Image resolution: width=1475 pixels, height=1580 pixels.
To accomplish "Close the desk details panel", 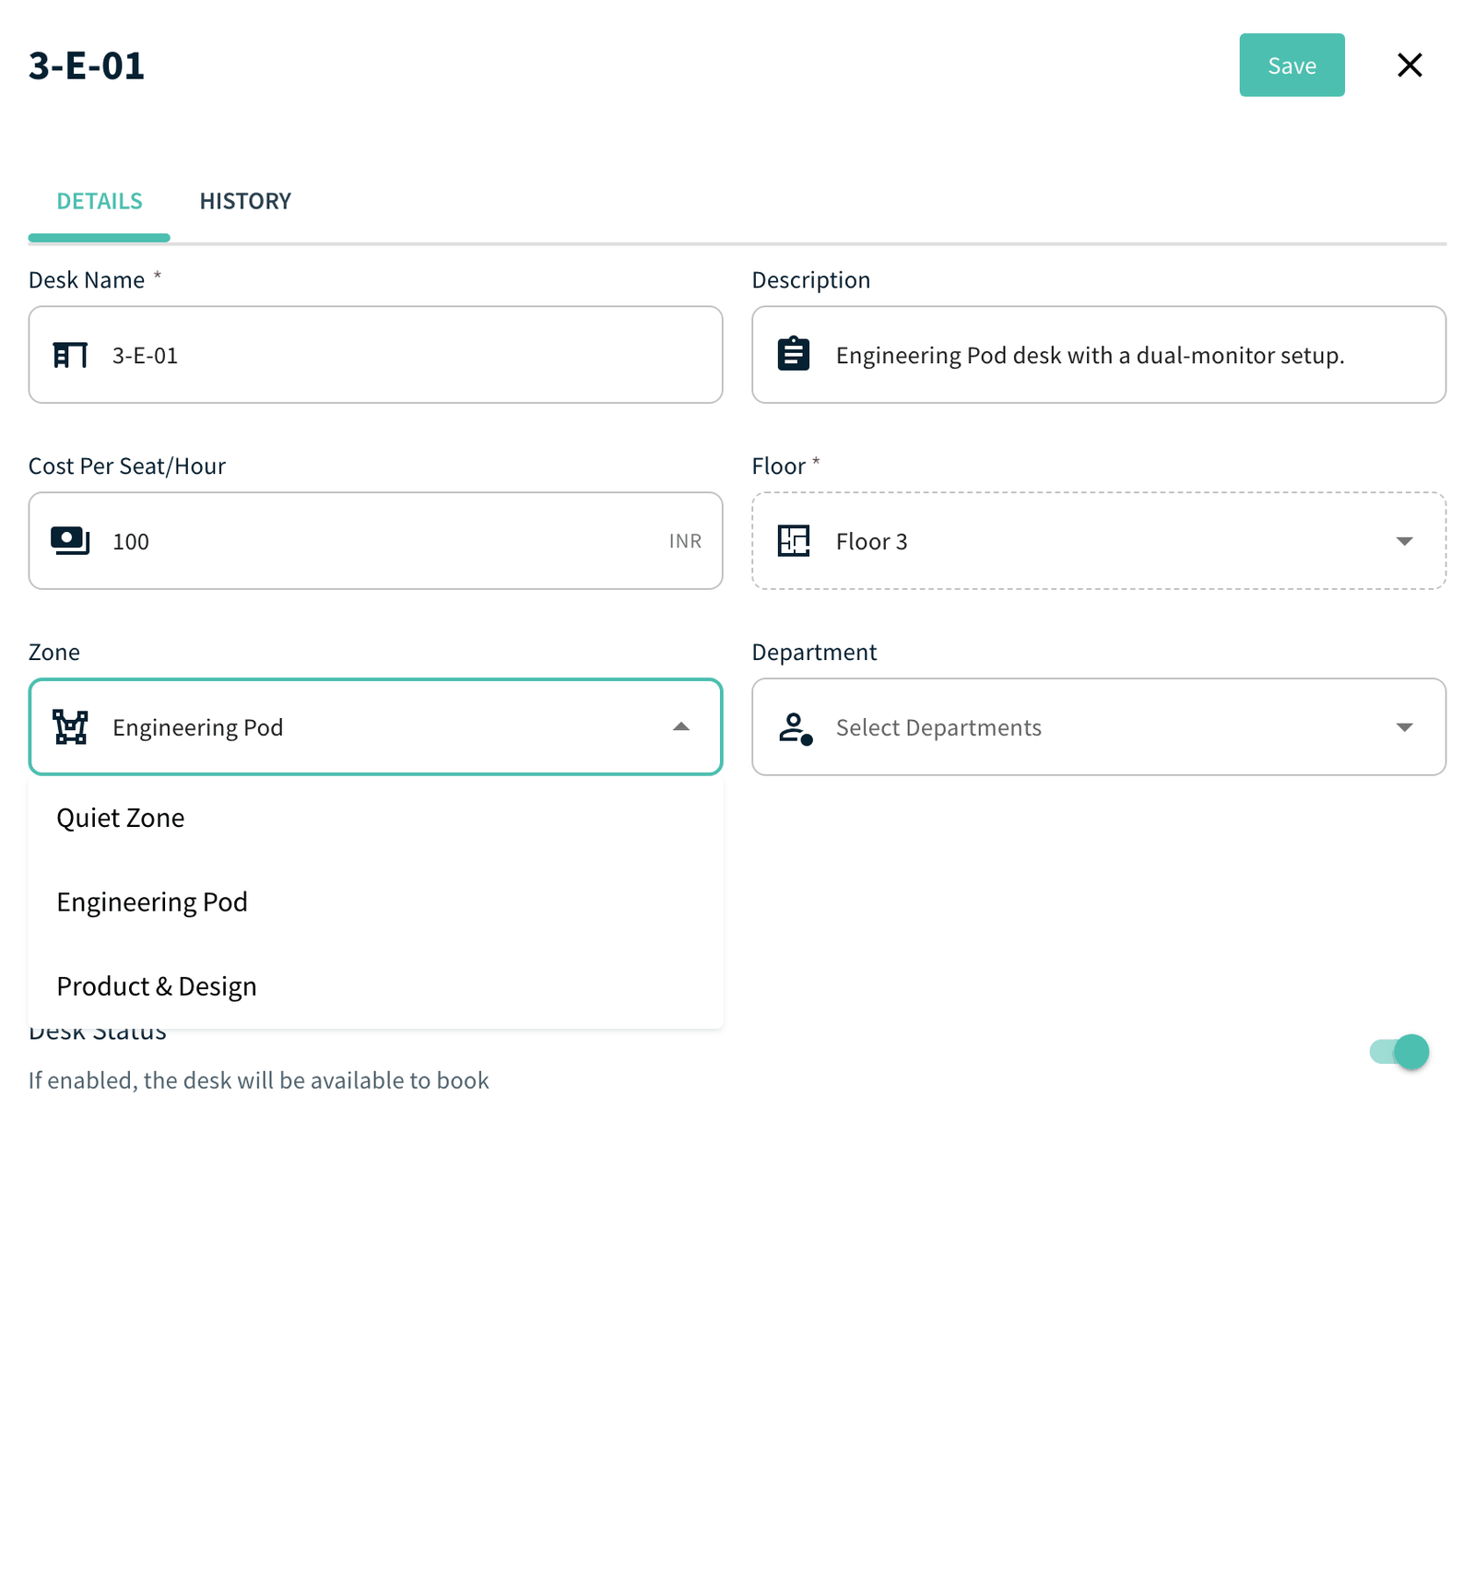I will pyautogui.click(x=1410, y=65).
